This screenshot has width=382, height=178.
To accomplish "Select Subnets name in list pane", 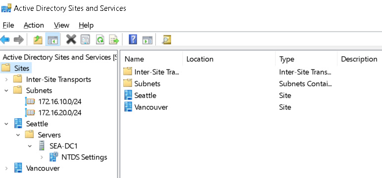I will [x=147, y=83].
